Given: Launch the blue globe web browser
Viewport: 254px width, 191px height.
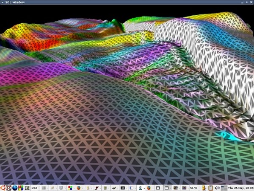Looking at the screenshot, I should [15, 188].
